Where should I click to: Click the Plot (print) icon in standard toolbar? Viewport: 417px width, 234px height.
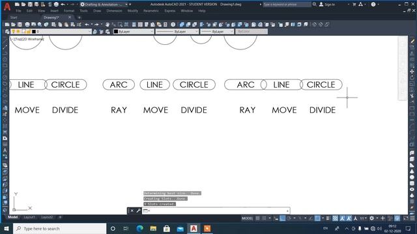point(27,25)
